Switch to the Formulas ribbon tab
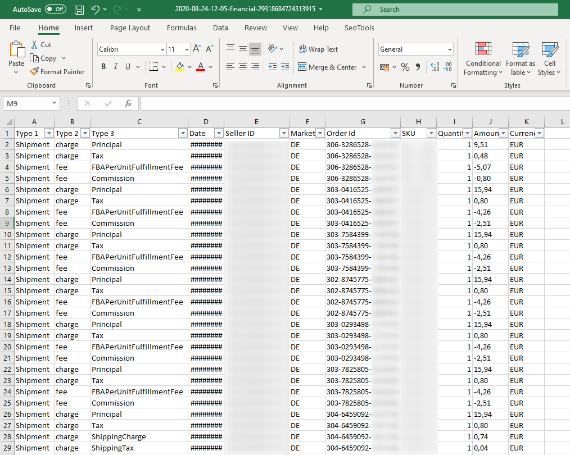Viewport: 570px width, 455px height. tap(182, 28)
